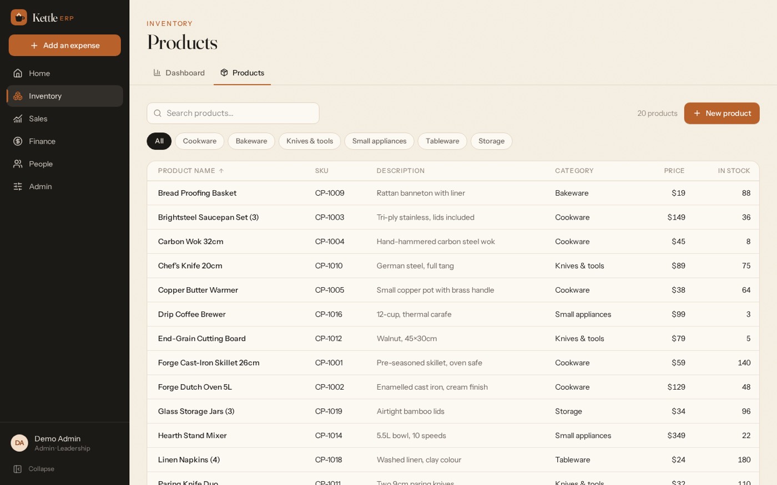Select Carbon Wok 32cm product name

[x=190, y=242]
